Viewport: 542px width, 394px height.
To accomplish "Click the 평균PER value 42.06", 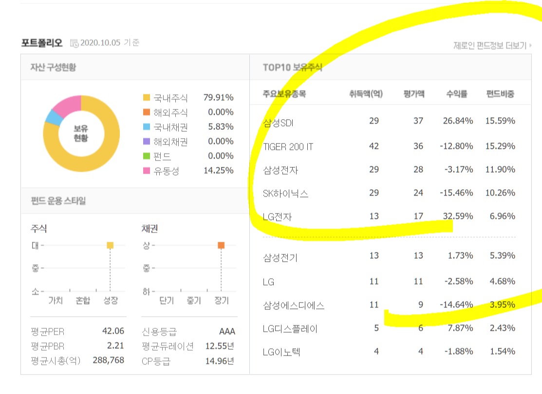I will (x=113, y=331).
